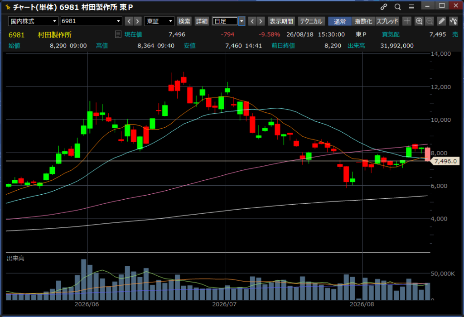Click the 現在値 label
This screenshot has width=464, height=317.
pos(133,34)
